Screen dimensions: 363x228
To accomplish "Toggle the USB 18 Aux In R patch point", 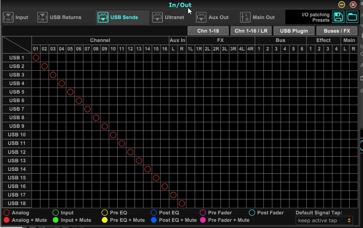I will (181, 203).
